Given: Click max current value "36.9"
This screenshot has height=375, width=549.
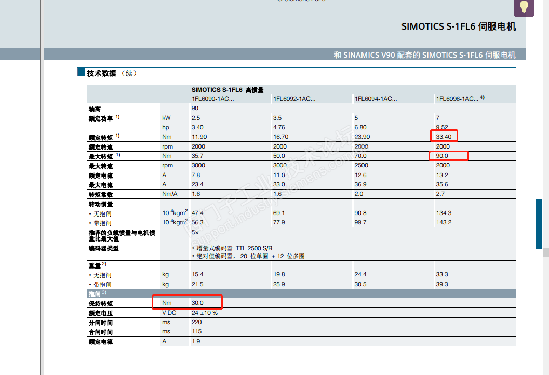Looking at the screenshot, I should click(360, 184).
